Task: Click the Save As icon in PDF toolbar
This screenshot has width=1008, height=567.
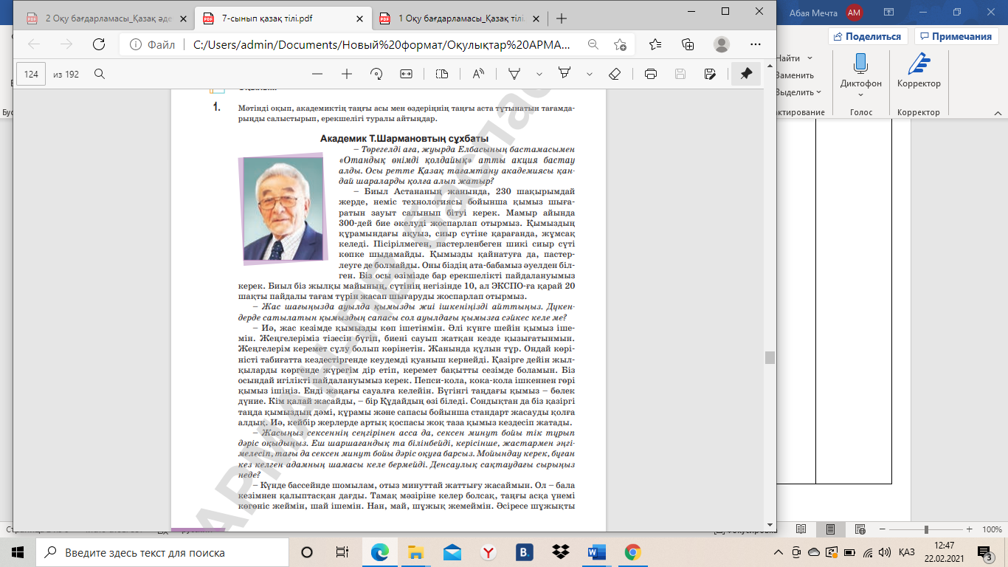Action: point(710,74)
